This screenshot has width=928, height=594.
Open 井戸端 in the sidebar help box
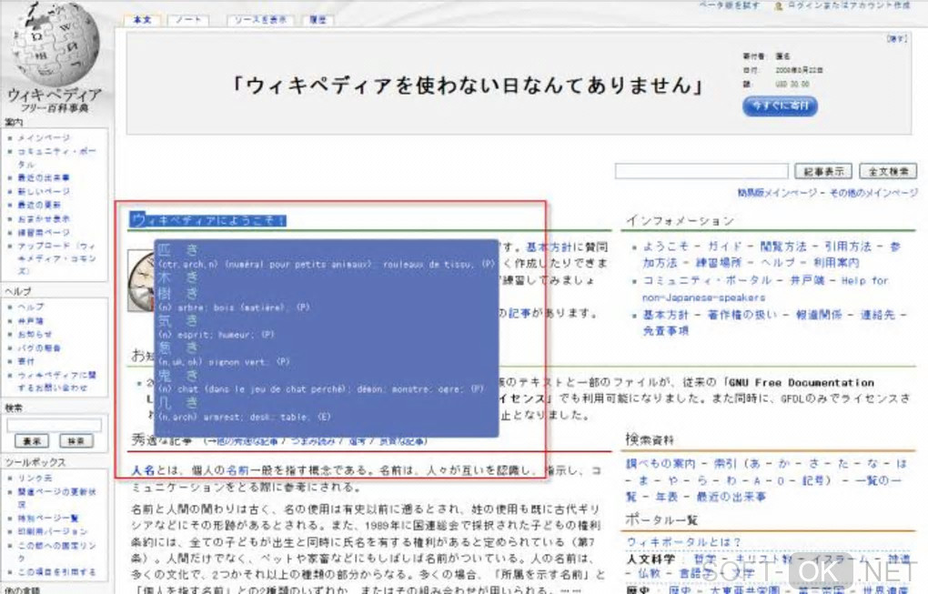30,321
